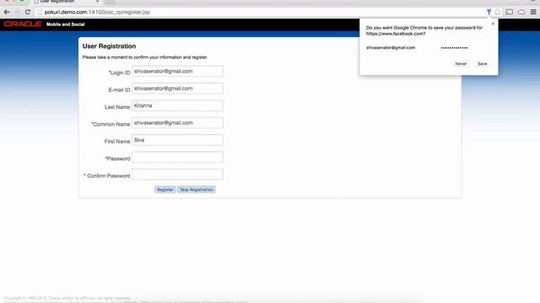The image size is (540, 303).
Task: Click the password key icon in address bar
Action: click(489, 12)
